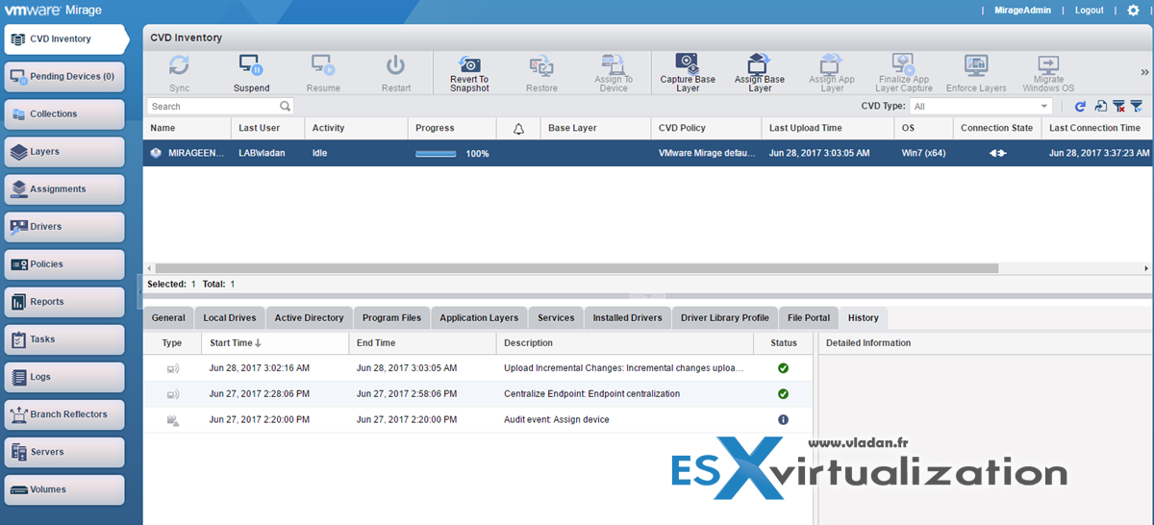Click the filter options icon
The height and width of the screenshot is (525, 1154).
(1136, 107)
